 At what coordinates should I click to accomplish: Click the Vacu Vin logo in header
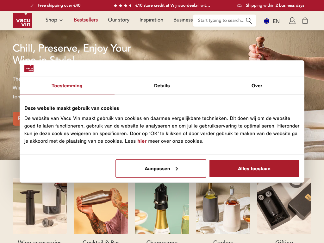tap(22, 21)
